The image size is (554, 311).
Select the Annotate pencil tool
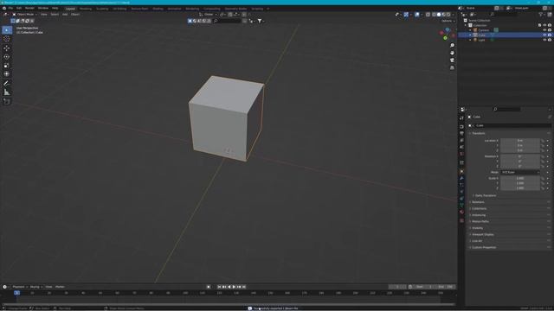[7, 84]
